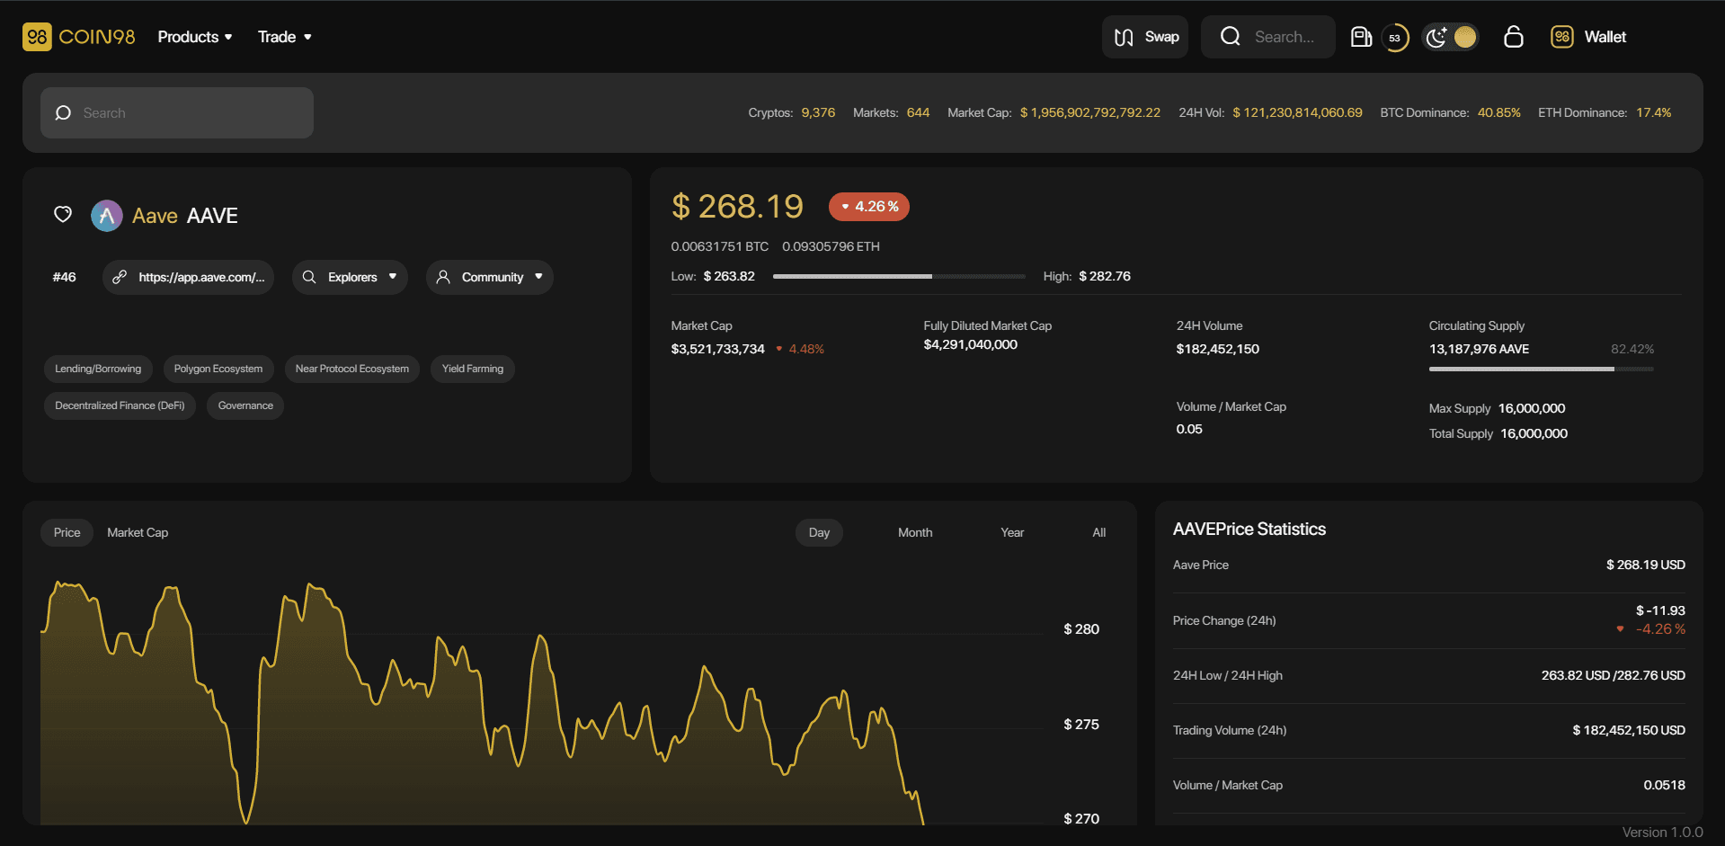Viewport: 1725px width, 846px height.
Task: Click the Coin98 logo icon
Action: pyautogui.click(x=37, y=37)
